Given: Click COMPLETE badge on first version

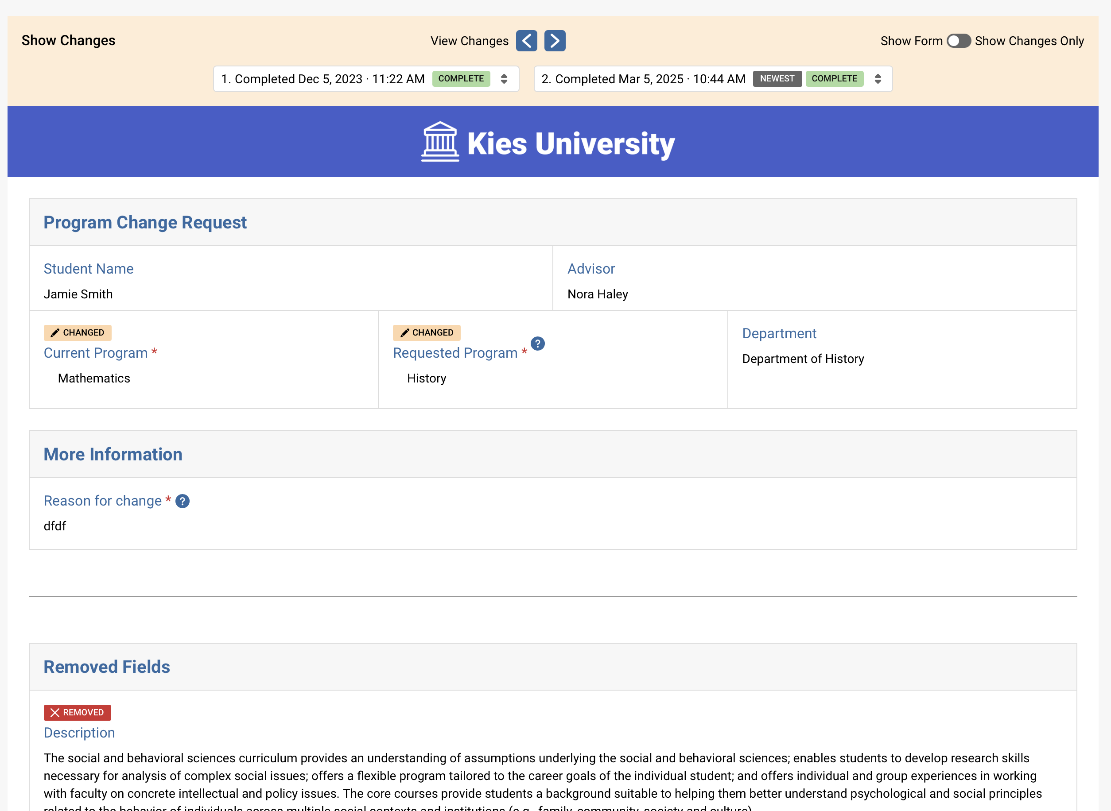Looking at the screenshot, I should 461,78.
